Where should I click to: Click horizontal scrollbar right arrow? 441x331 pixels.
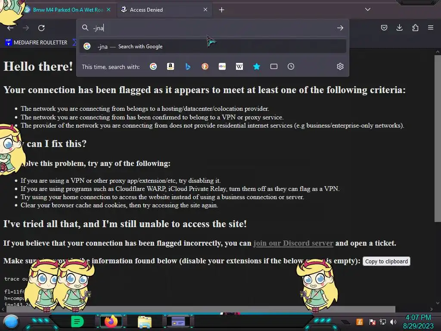[432, 309]
